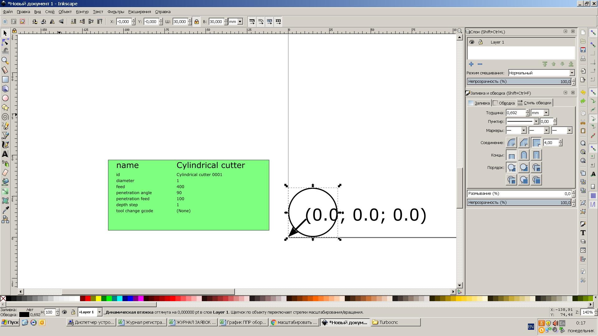Image resolution: width=598 pixels, height=336 pixels.
Task: Pick the Ellipse/circle tool
Action: point(5,98)
